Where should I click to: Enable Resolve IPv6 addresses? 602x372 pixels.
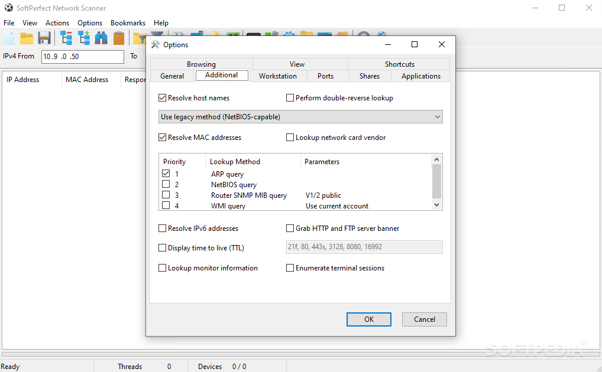pos(163,228)
